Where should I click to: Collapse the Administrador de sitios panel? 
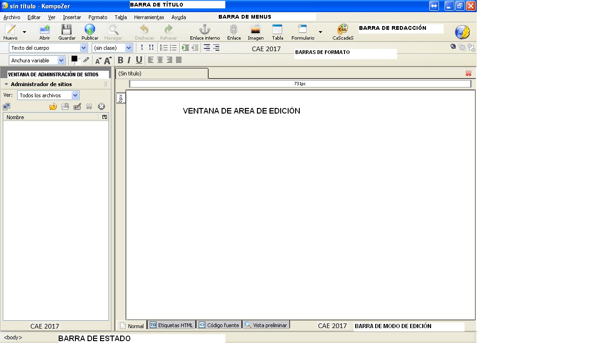(x=7, y=84)
